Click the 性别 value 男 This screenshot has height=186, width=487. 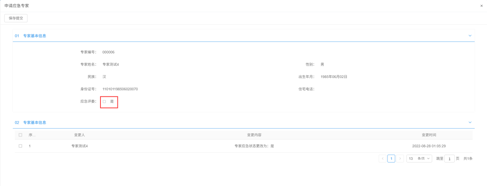tap(323, 64)
